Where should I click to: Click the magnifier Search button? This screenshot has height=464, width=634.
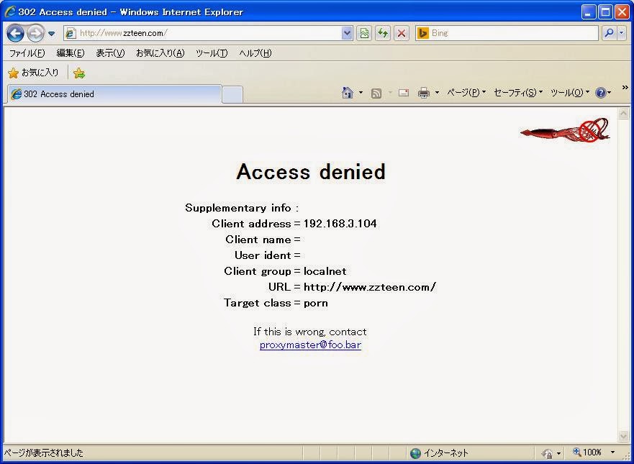point(609,33)
